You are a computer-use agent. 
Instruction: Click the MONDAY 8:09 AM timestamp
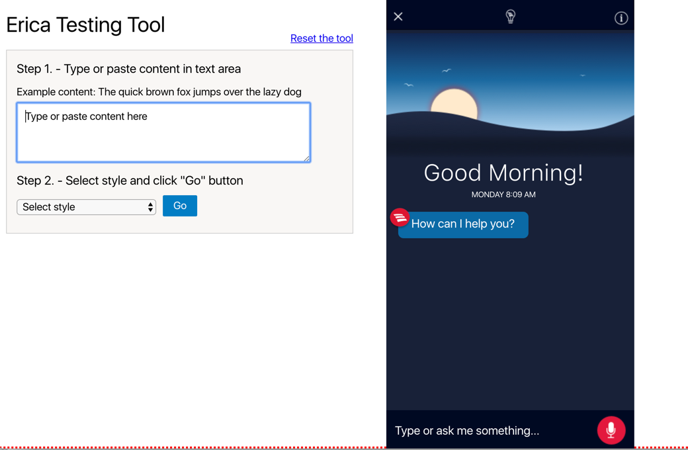(x=503, y=195)
